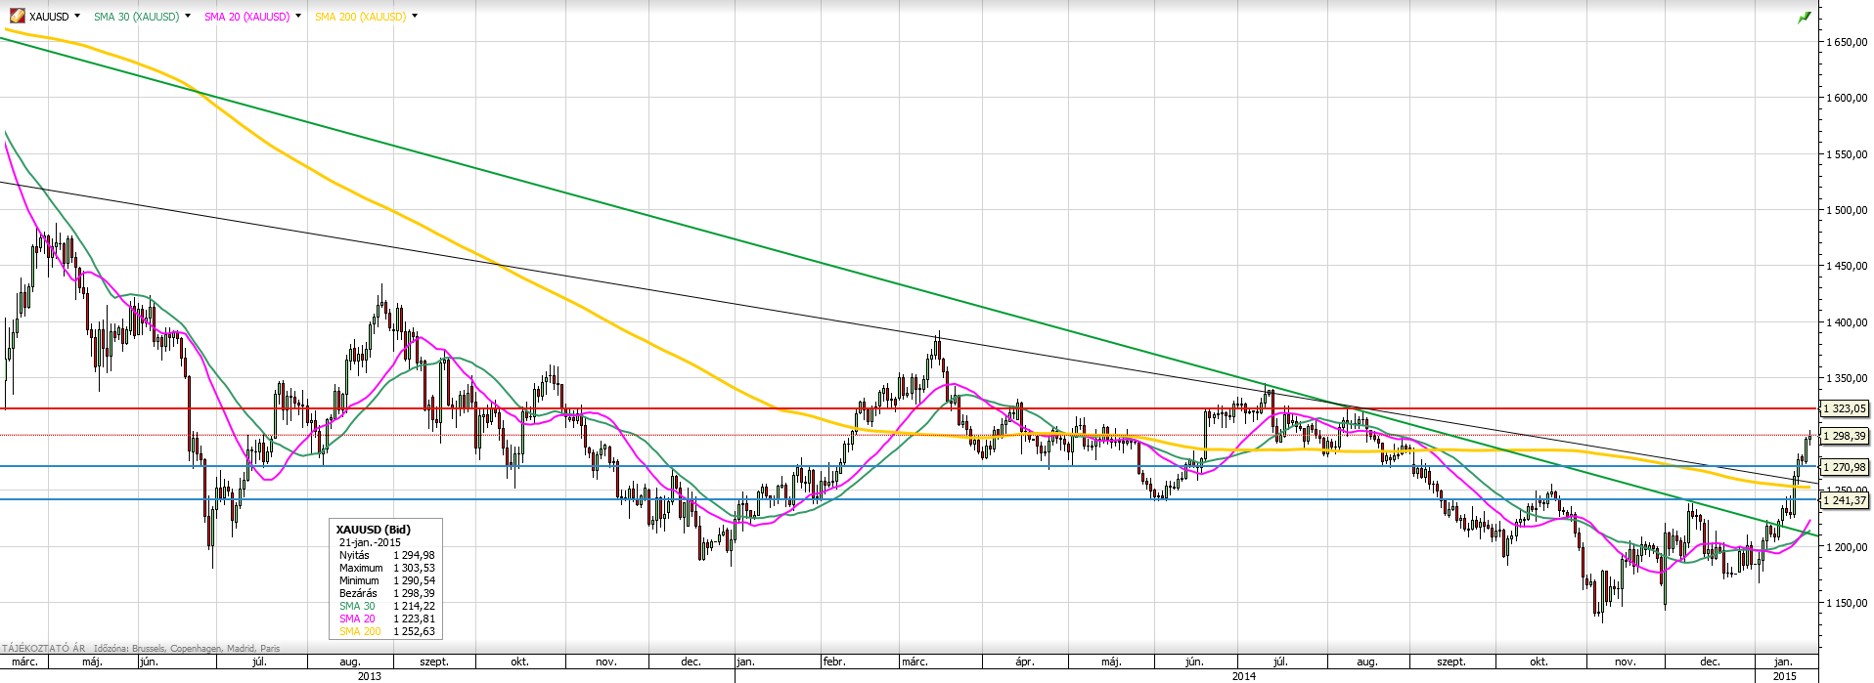Viewport: 1874px width, 683px height.
Task: Select the 1 323,05 red line price tag
Action: click(1845, 408)
